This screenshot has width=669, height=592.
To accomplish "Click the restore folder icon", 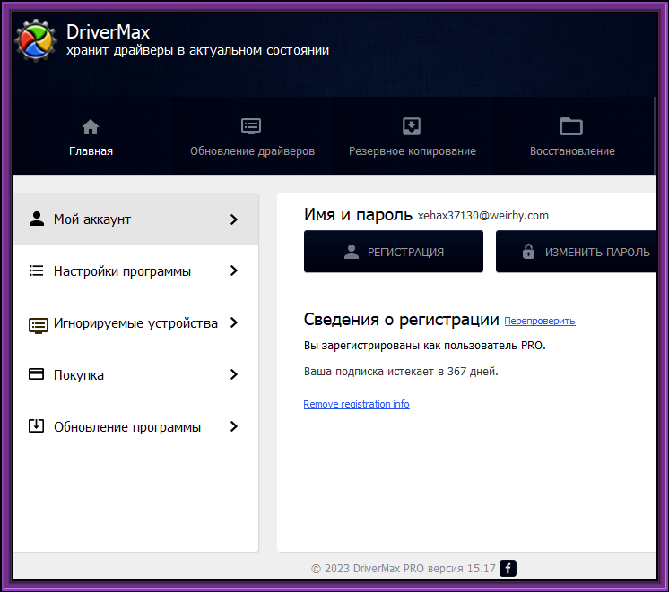I will click(571, 126).
